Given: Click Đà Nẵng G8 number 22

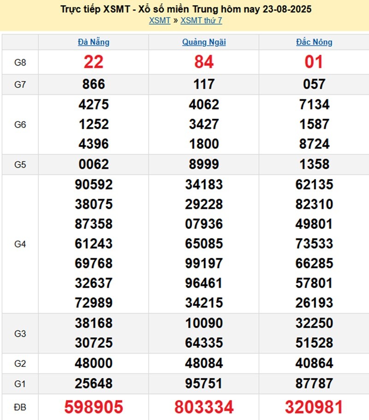Looking at the screenshot, I should [x=94, y=62].
